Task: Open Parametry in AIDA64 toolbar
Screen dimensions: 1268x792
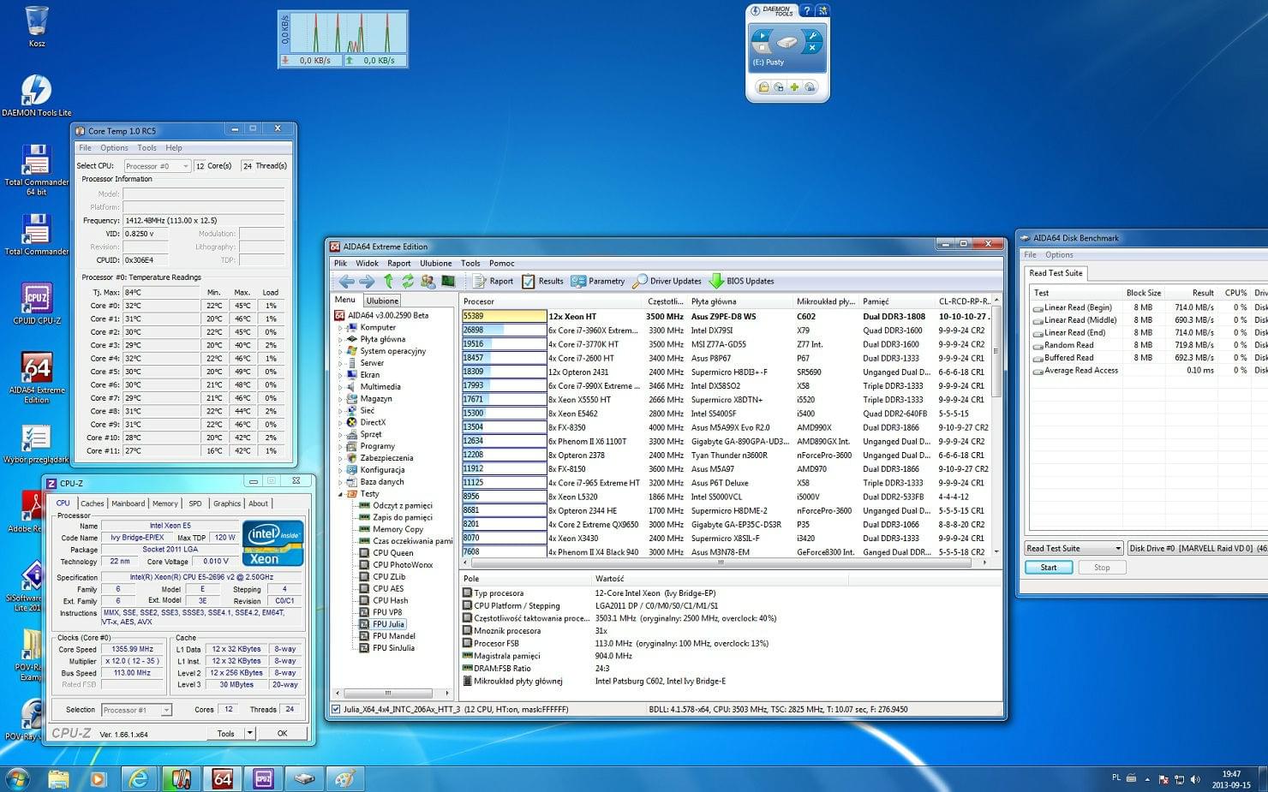Action: [x=598, y=281]
